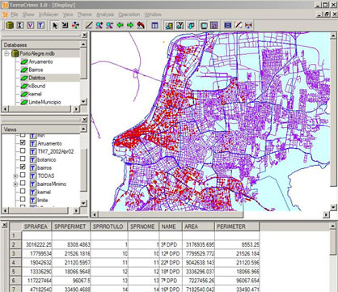The image size is (338, 292).
Task: Click the PERIMETER column header
Action: point(237,226)
